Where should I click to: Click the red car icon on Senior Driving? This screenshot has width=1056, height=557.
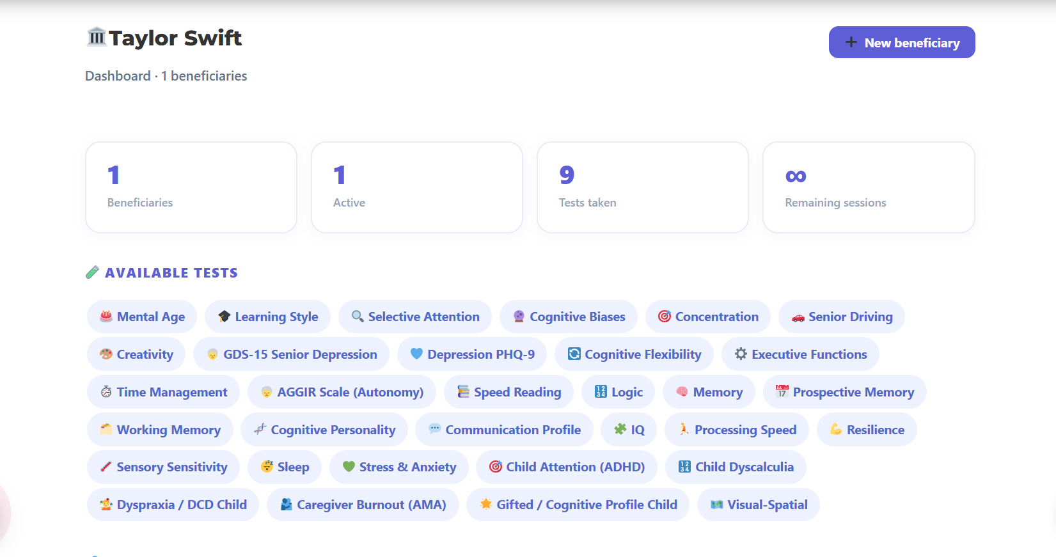pos(798,317)
